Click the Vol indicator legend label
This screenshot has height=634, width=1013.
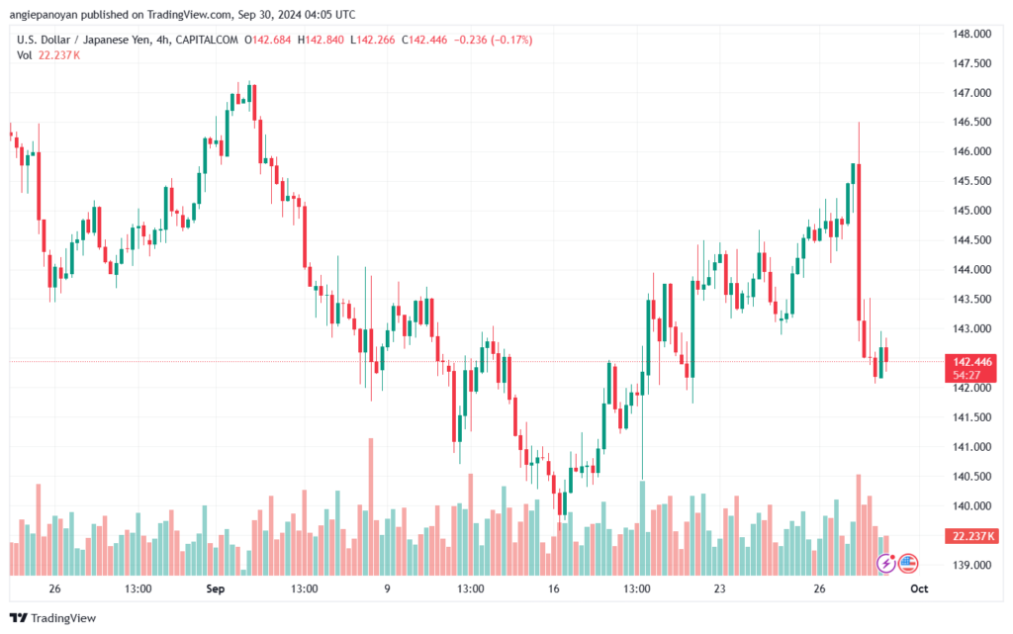point(25,55)
